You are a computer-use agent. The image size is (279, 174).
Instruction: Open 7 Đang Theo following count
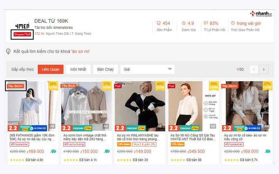tap(81, 34)
